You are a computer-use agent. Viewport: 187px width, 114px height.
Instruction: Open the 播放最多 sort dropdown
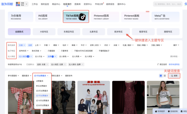(26, 76)
